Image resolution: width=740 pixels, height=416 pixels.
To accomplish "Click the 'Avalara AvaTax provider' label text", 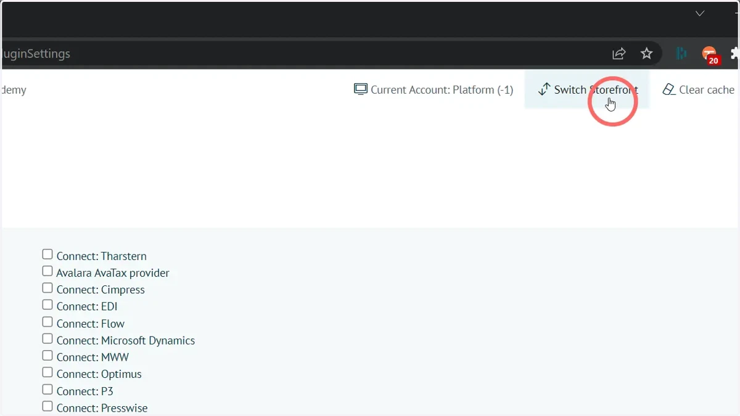I will click(113, 272).
